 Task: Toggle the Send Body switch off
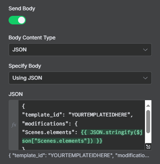coord(17,20)
